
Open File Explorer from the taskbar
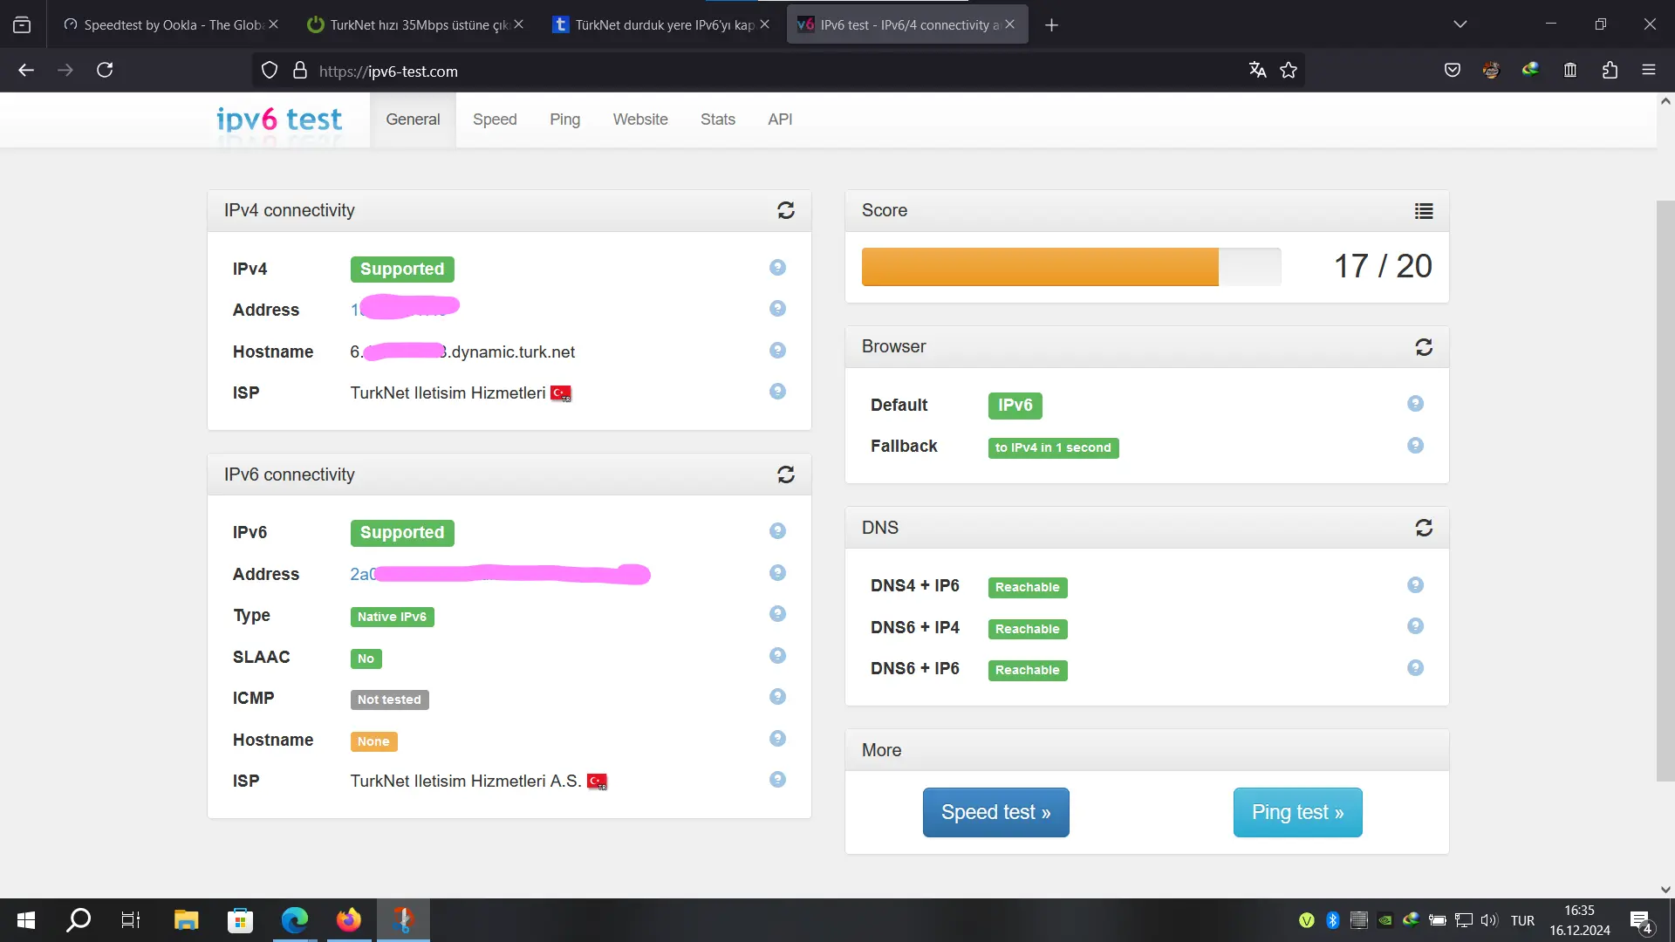point(186,920)
